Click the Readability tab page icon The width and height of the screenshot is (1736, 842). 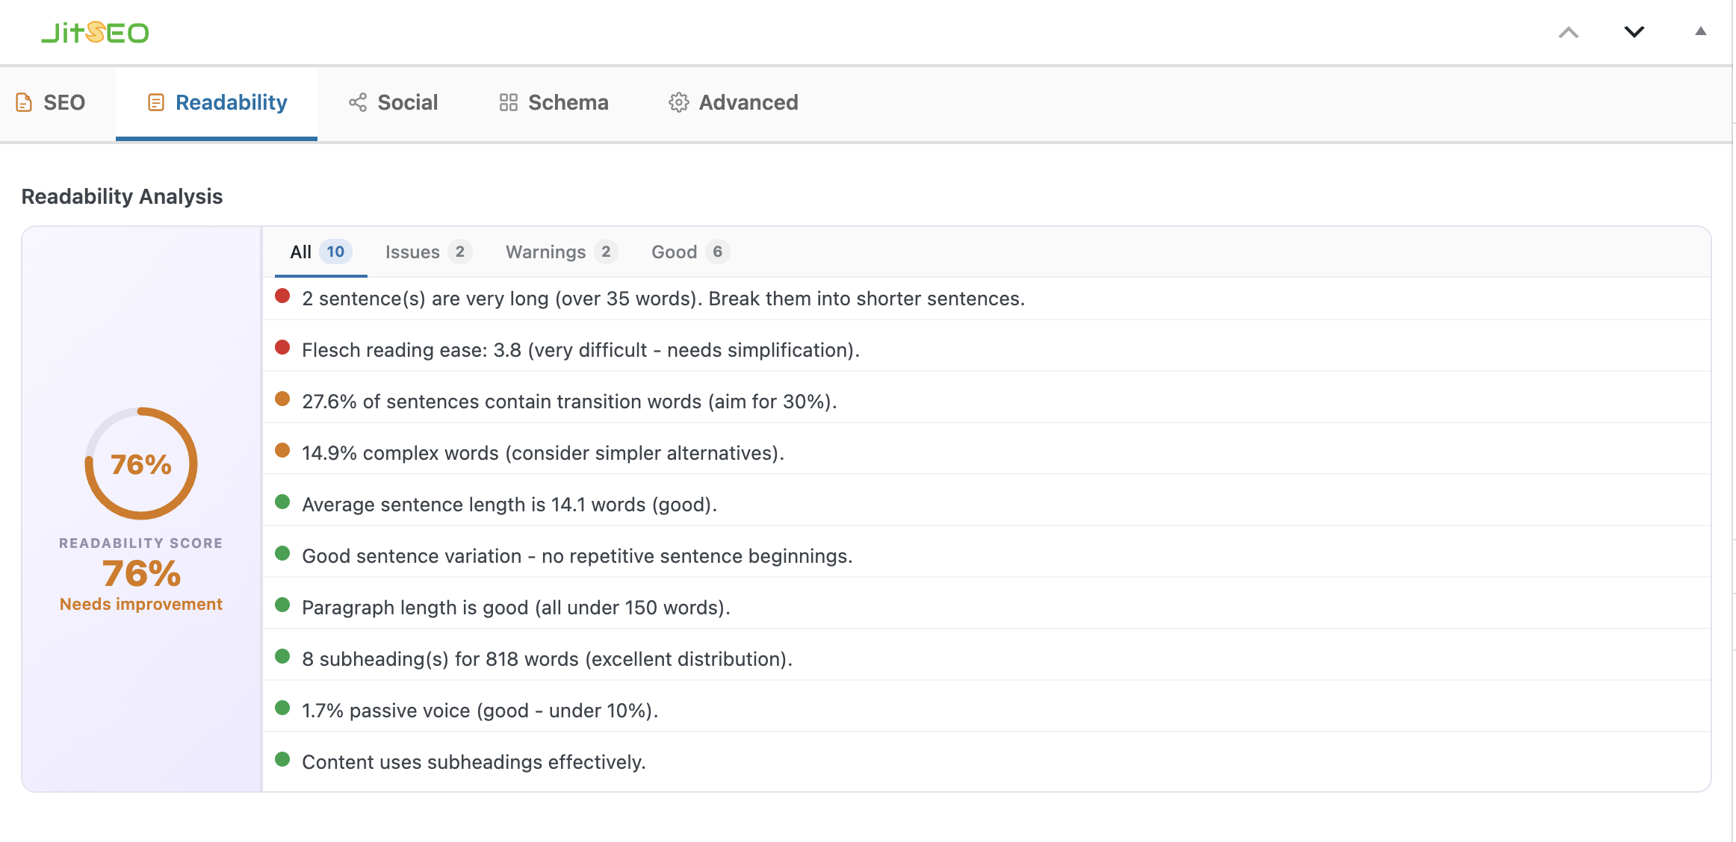[x=155, y=102]
